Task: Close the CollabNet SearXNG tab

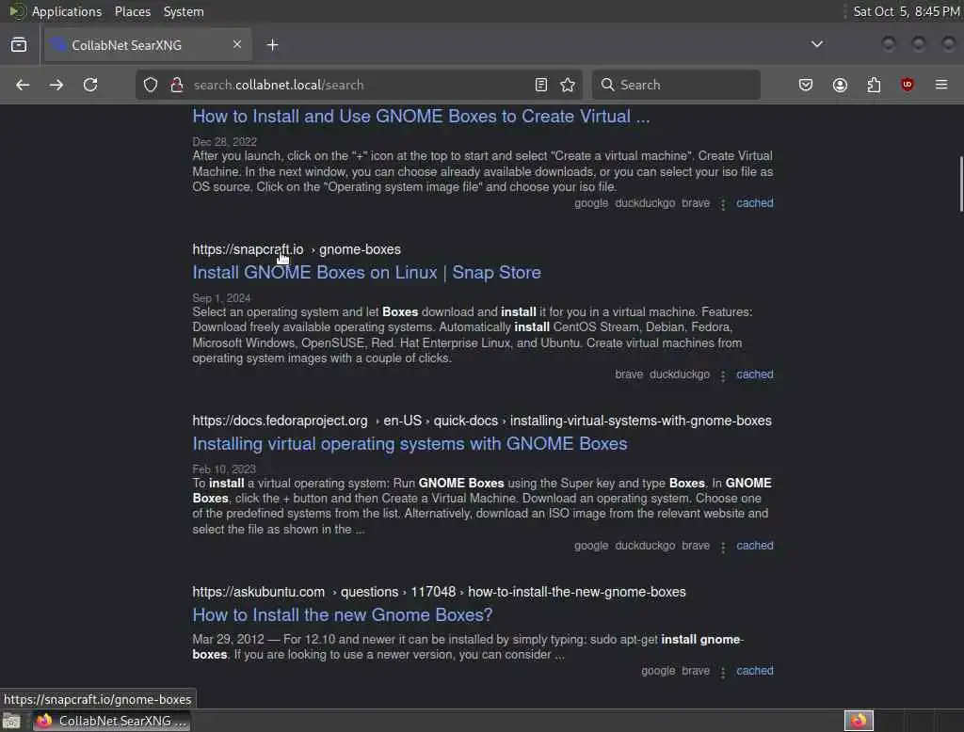Action: tap(237, 44)
